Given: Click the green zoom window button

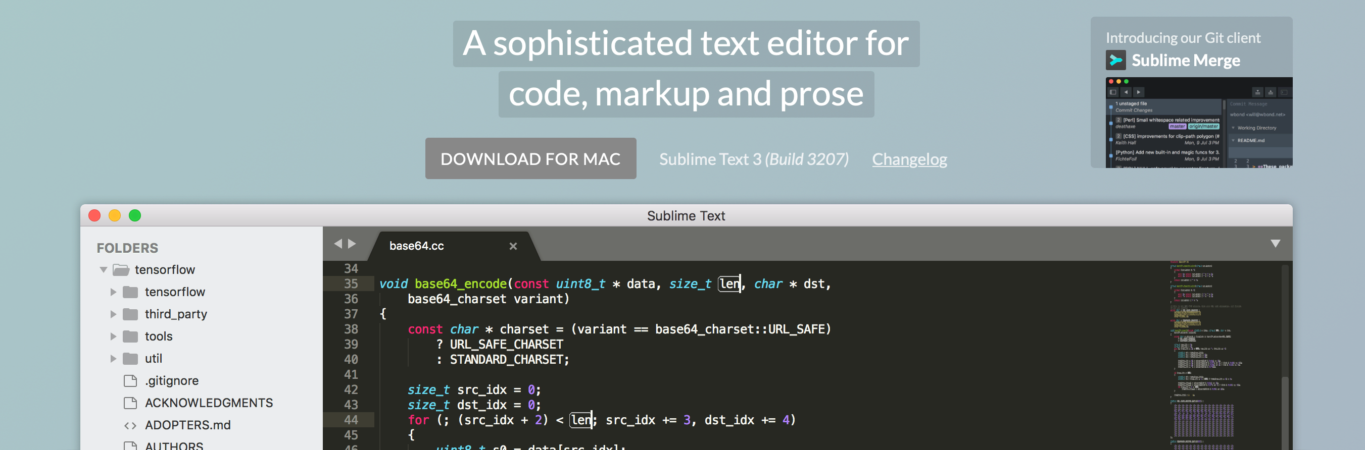Looking at the screenshot, I should pyautogui.click(x=134, y=215).
